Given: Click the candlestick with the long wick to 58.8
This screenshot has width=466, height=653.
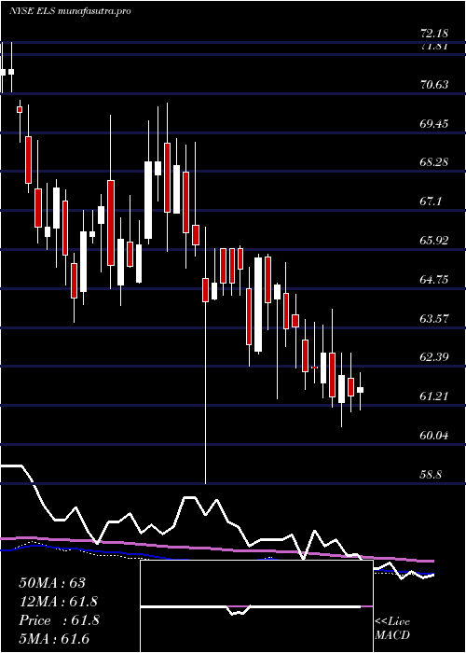Looking at the screenshot, I should point(205,355).
